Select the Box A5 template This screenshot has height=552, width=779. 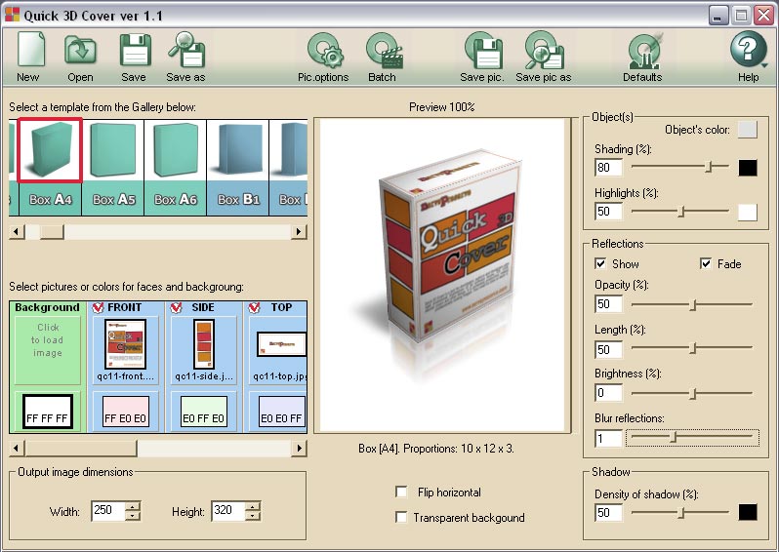pyautogui.click(x=113, y=167)
